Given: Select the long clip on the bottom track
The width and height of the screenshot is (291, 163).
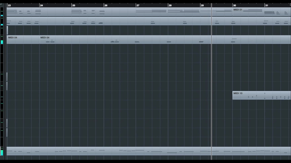Looking at the screenshot, I should pos(149,151).
